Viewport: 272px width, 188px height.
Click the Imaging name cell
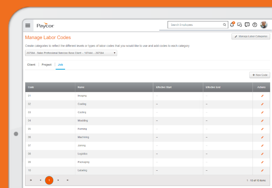pyautogui.click(x=114, y=96)
